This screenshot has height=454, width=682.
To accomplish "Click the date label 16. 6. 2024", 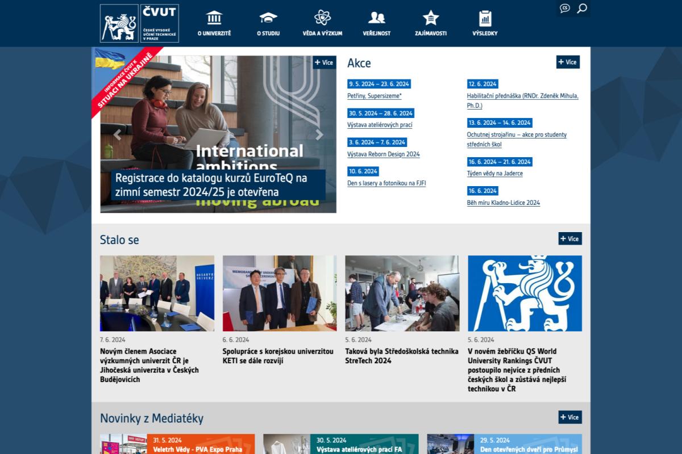I will 483,191.
